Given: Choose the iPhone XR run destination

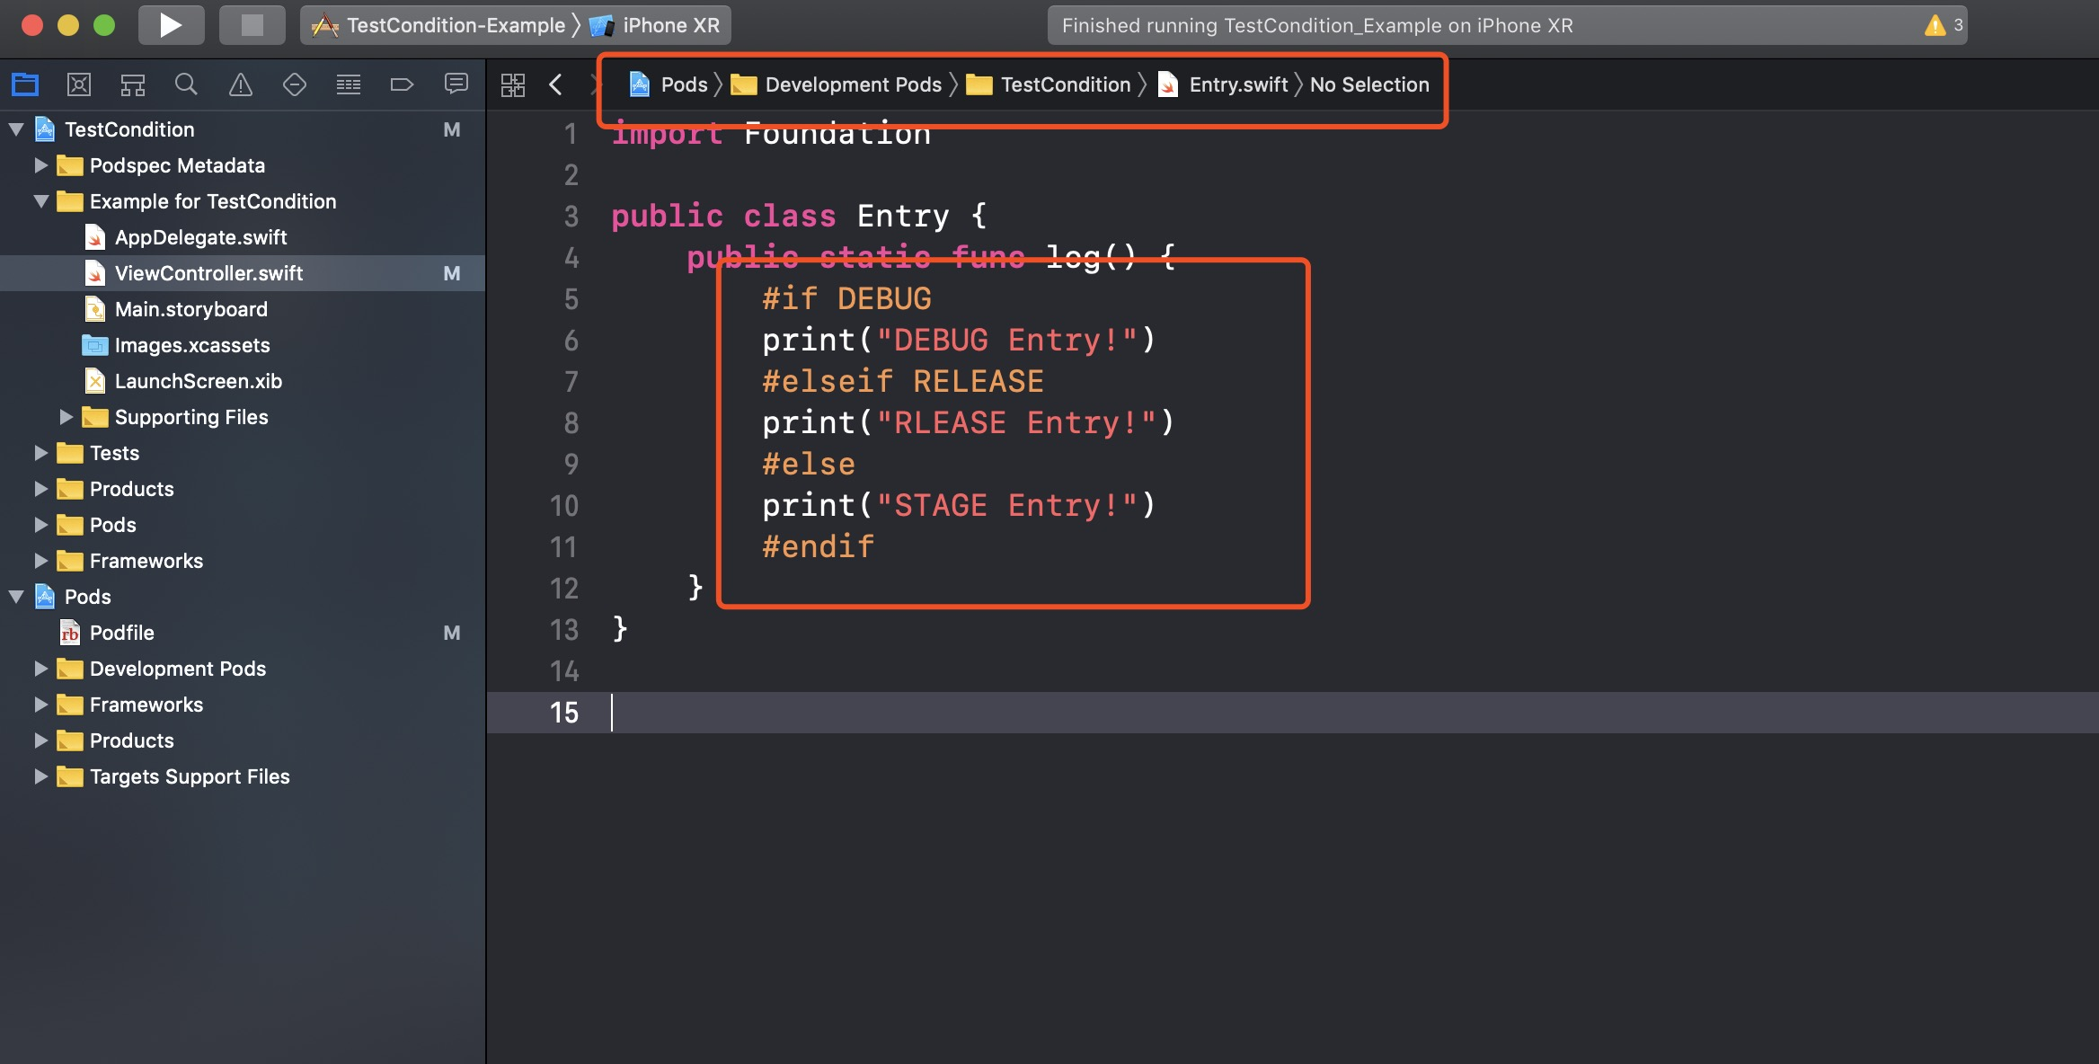Looking at the screenshot, I should tap(670, 25).
